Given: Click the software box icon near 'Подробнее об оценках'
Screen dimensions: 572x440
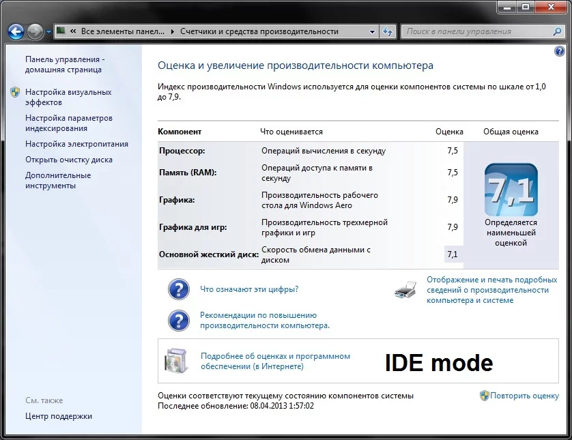Looking at the screenshot, I should click(x=176, y=361).
